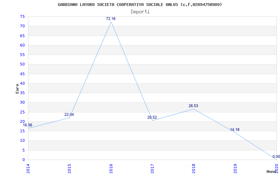Viewport: 280px width, 175px height.
Task: Select the Importi subtitle
Action: coord(140,12)
